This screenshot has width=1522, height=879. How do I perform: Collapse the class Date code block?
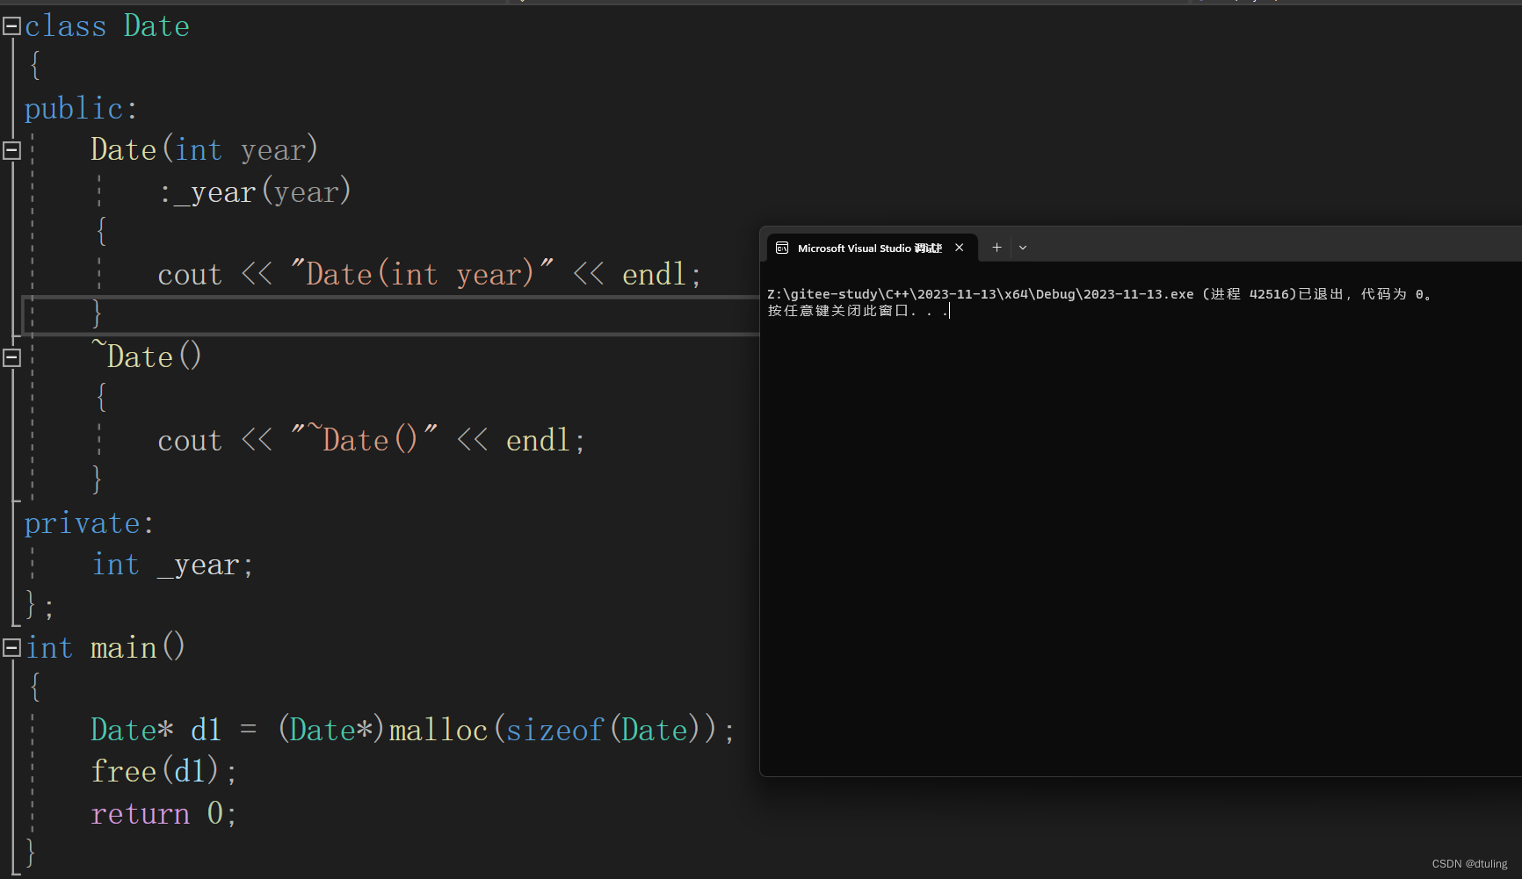[11, 26]
